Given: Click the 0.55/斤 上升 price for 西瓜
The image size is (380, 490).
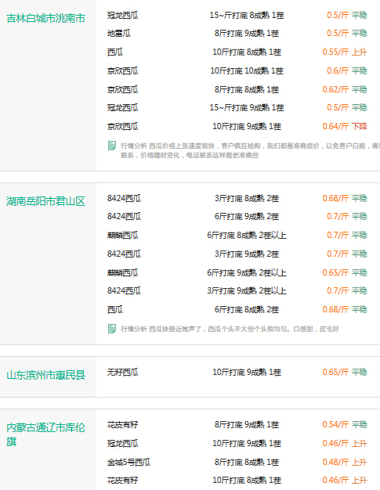Looking at the screenshot, I should click(345, 52).
